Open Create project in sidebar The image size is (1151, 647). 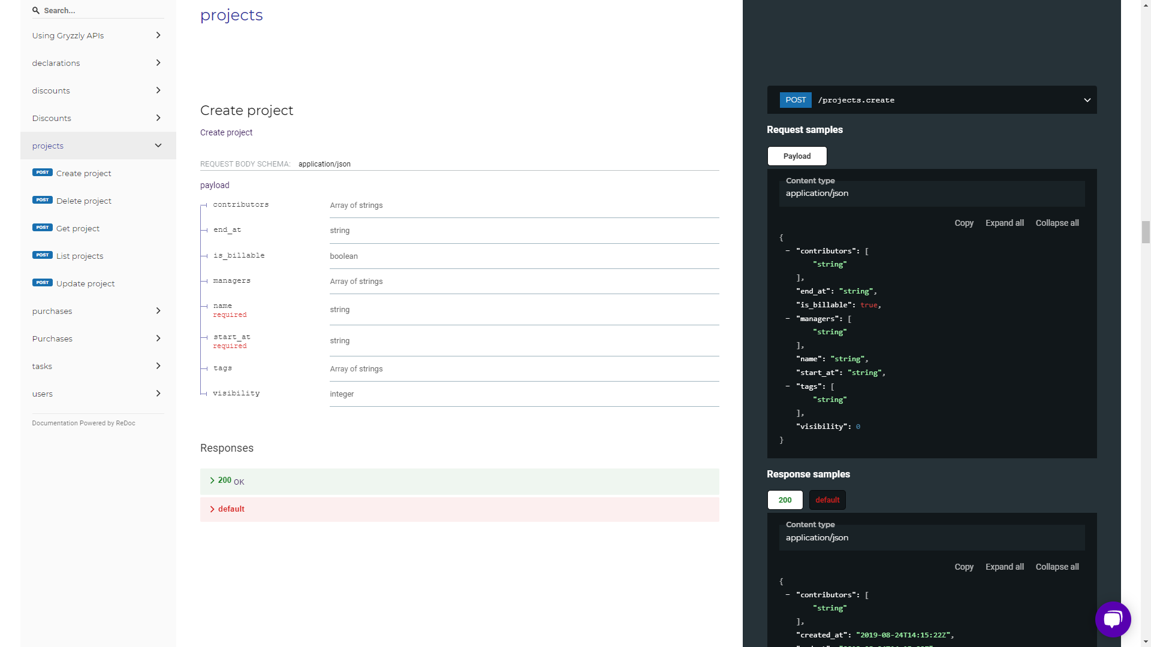pos(98,173)
